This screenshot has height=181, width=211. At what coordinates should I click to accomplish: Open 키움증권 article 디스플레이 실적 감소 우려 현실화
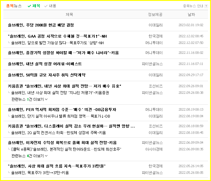click(71, 126)
